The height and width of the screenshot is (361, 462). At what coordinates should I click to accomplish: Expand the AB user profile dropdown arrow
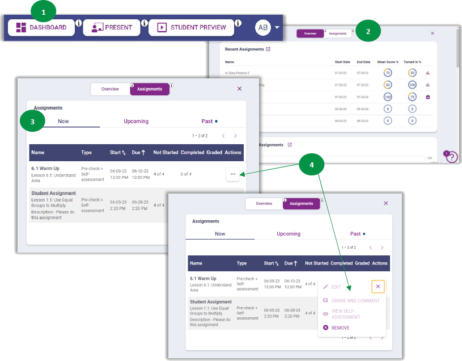click(277, 27)
